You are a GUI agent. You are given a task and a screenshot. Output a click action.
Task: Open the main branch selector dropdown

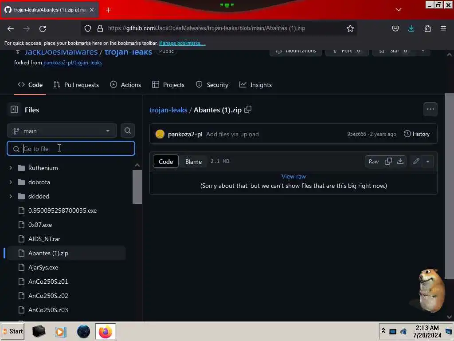tap(62, 131)
